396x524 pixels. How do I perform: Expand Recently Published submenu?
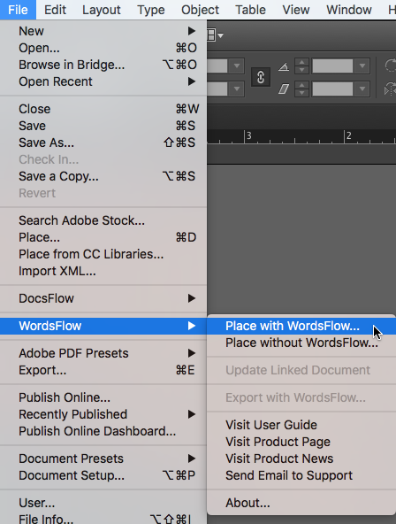pos(103,414)
